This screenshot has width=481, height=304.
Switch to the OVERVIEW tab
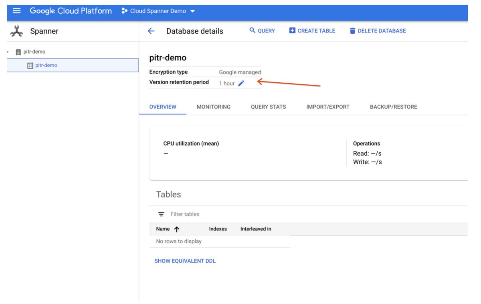(163, 107)
